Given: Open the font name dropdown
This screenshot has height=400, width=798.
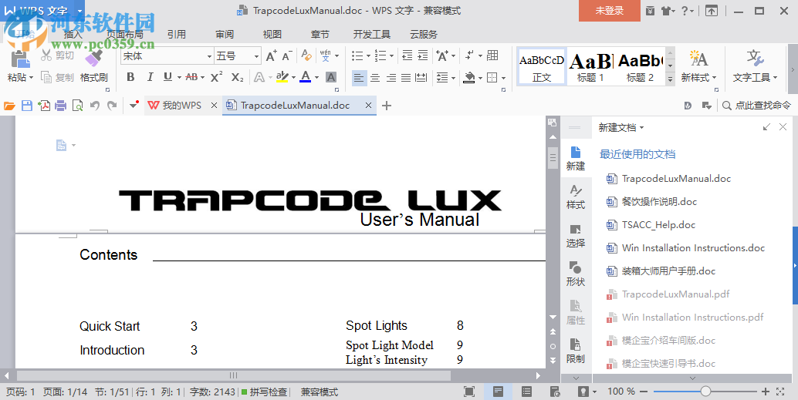Looking at the screenshot, I should tap(209, 56).
